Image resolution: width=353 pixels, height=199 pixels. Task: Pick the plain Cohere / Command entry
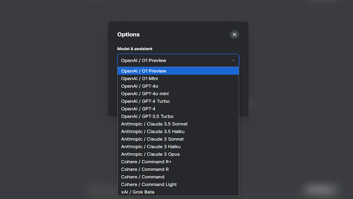point(178,177)
